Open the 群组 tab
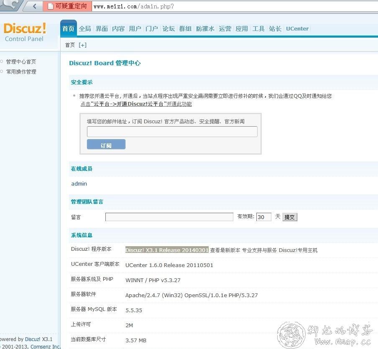The width and height of the screenshot is (378, 349). (185, 29)
